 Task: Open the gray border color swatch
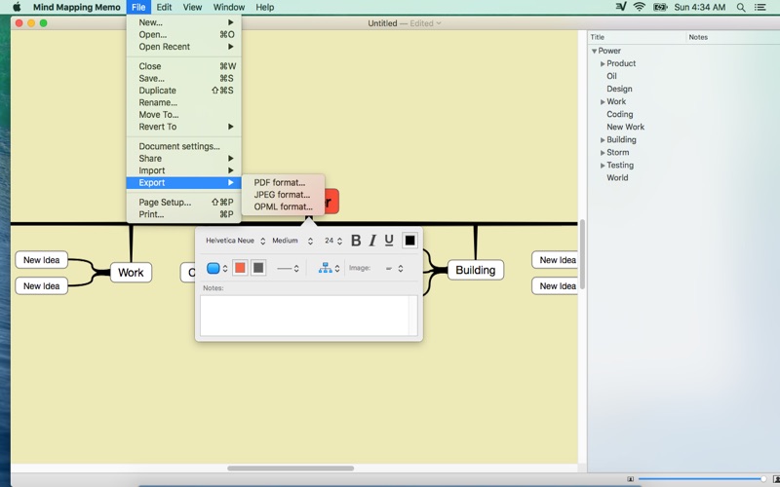click(258, 268)
